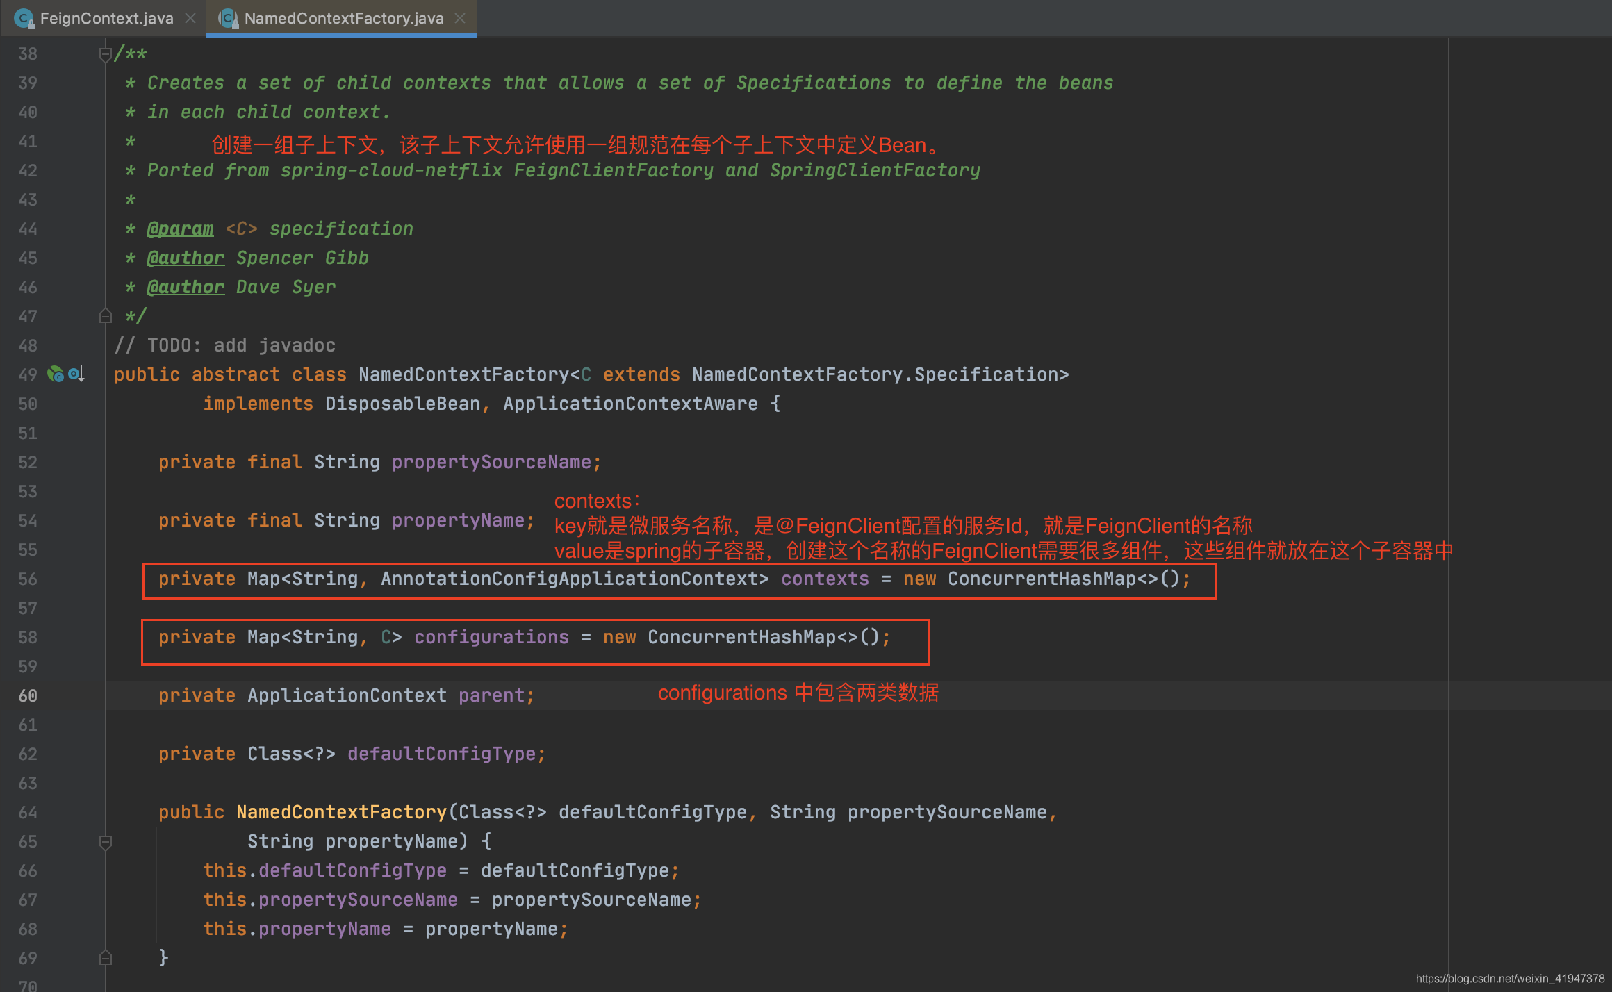Close the NamedContextFactory.java tab
1612x992 pixels.
click(460, 19)
